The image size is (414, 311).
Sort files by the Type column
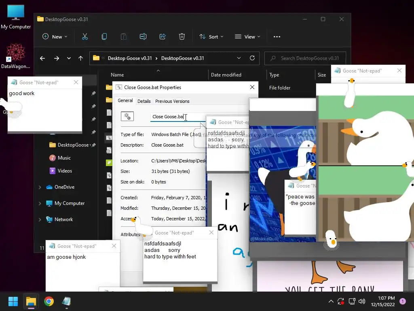point(274,75)
